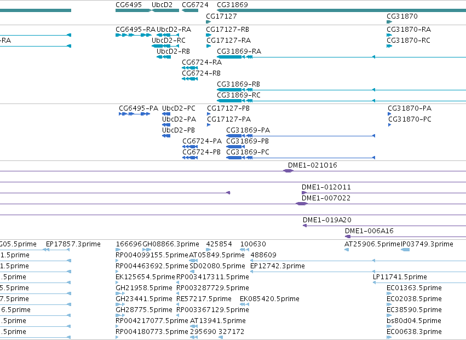
Task: Select EST label GH21958.5prime
Action: point(144,289)
